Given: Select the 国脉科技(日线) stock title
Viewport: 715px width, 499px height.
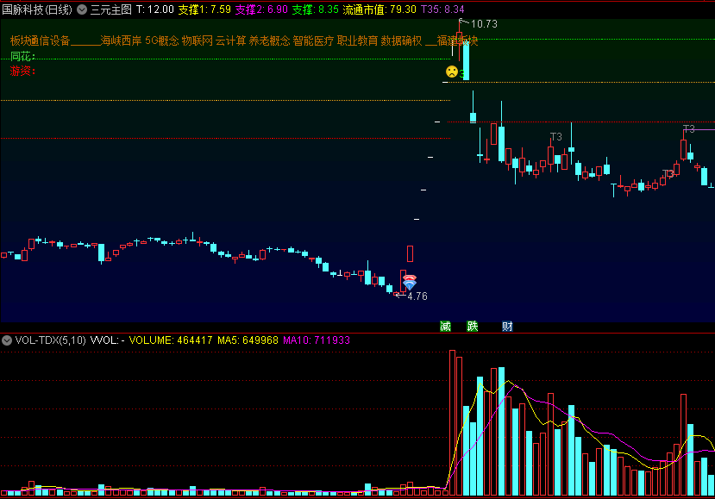Looking at the screenshot, I should (37, 9).
